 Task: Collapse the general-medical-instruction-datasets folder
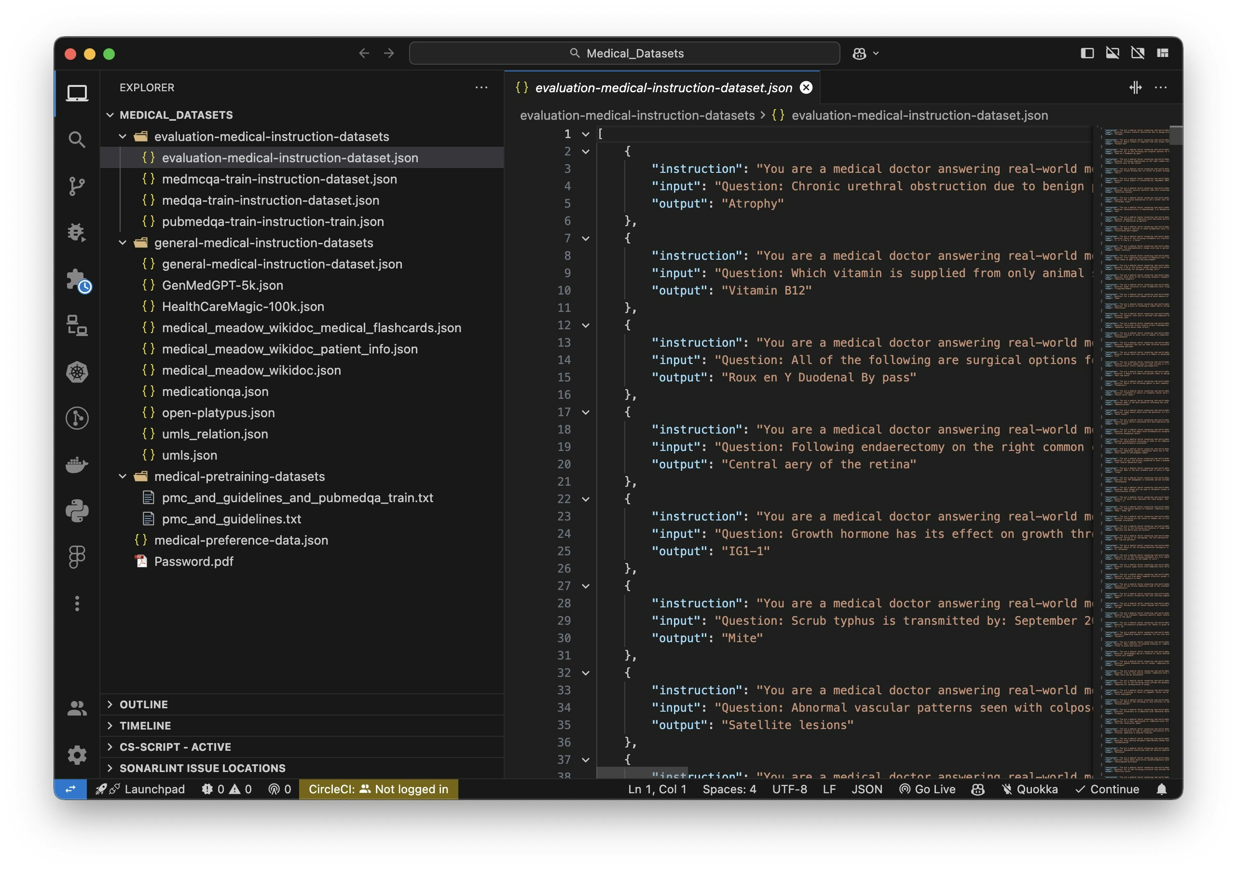(123, 243)
